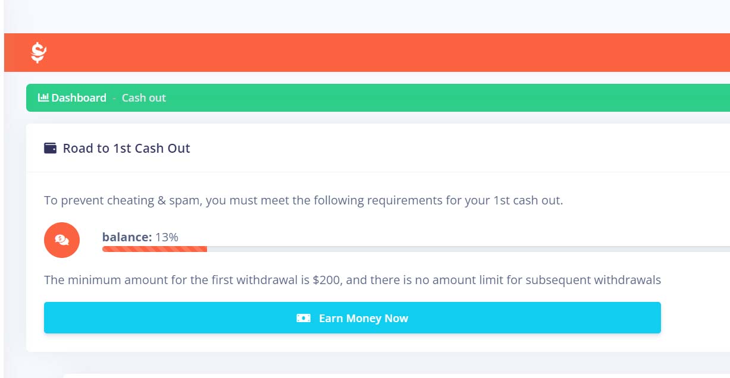The width and height of the screenshot is (730, 378).
Task: Click the orange circular chat-bubble money icon
Action: [62, 240]
